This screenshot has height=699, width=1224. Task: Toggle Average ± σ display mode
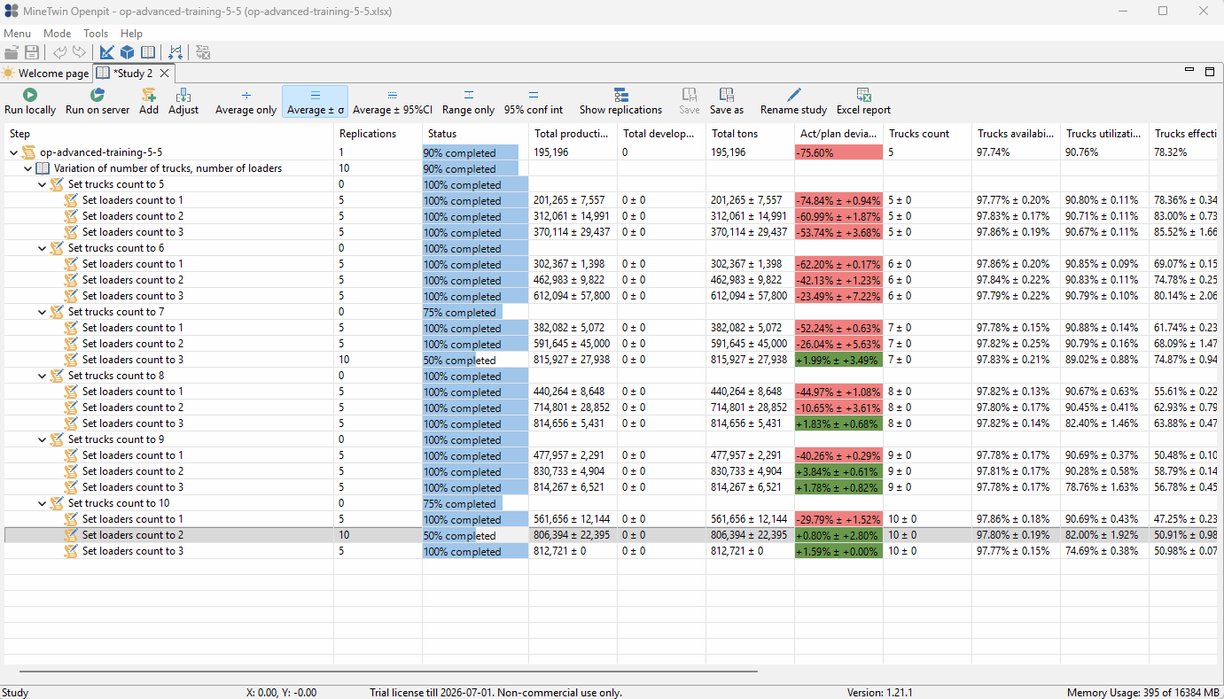[315, 101]
